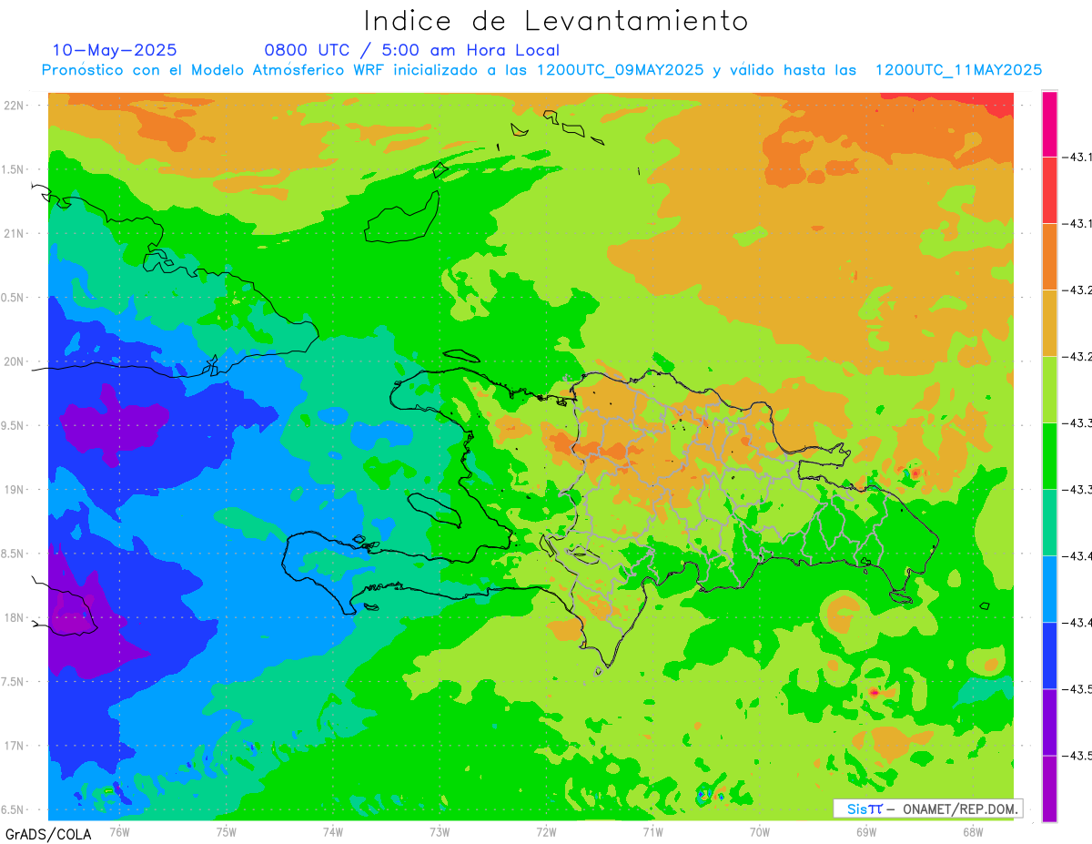Image resolution: width=1092 pixels, height=844 pixels.
Task: Click the '8.5N' latitude tick label
Action: (14, 554)
